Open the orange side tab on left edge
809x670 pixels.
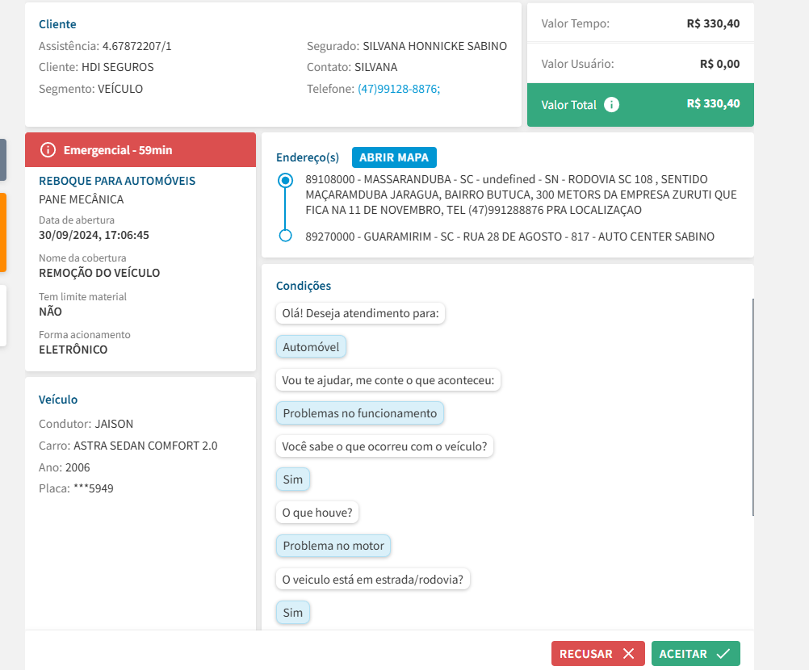tap(3, 232)
